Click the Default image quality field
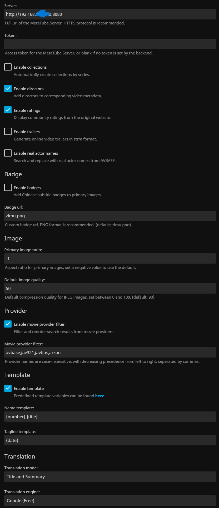219x508 pixels. tap(110, 288)
